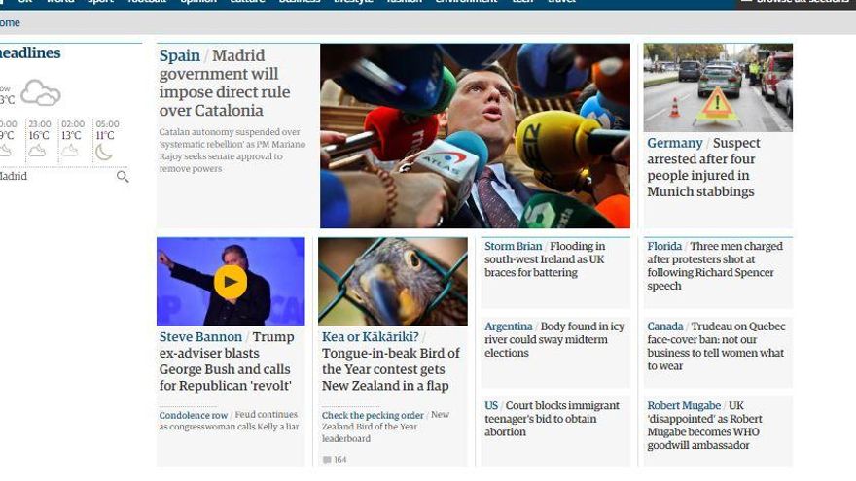Open the Florida Richard Spencer protest story
This screenshot has width=856, height=481.
(x=715, y=265)
